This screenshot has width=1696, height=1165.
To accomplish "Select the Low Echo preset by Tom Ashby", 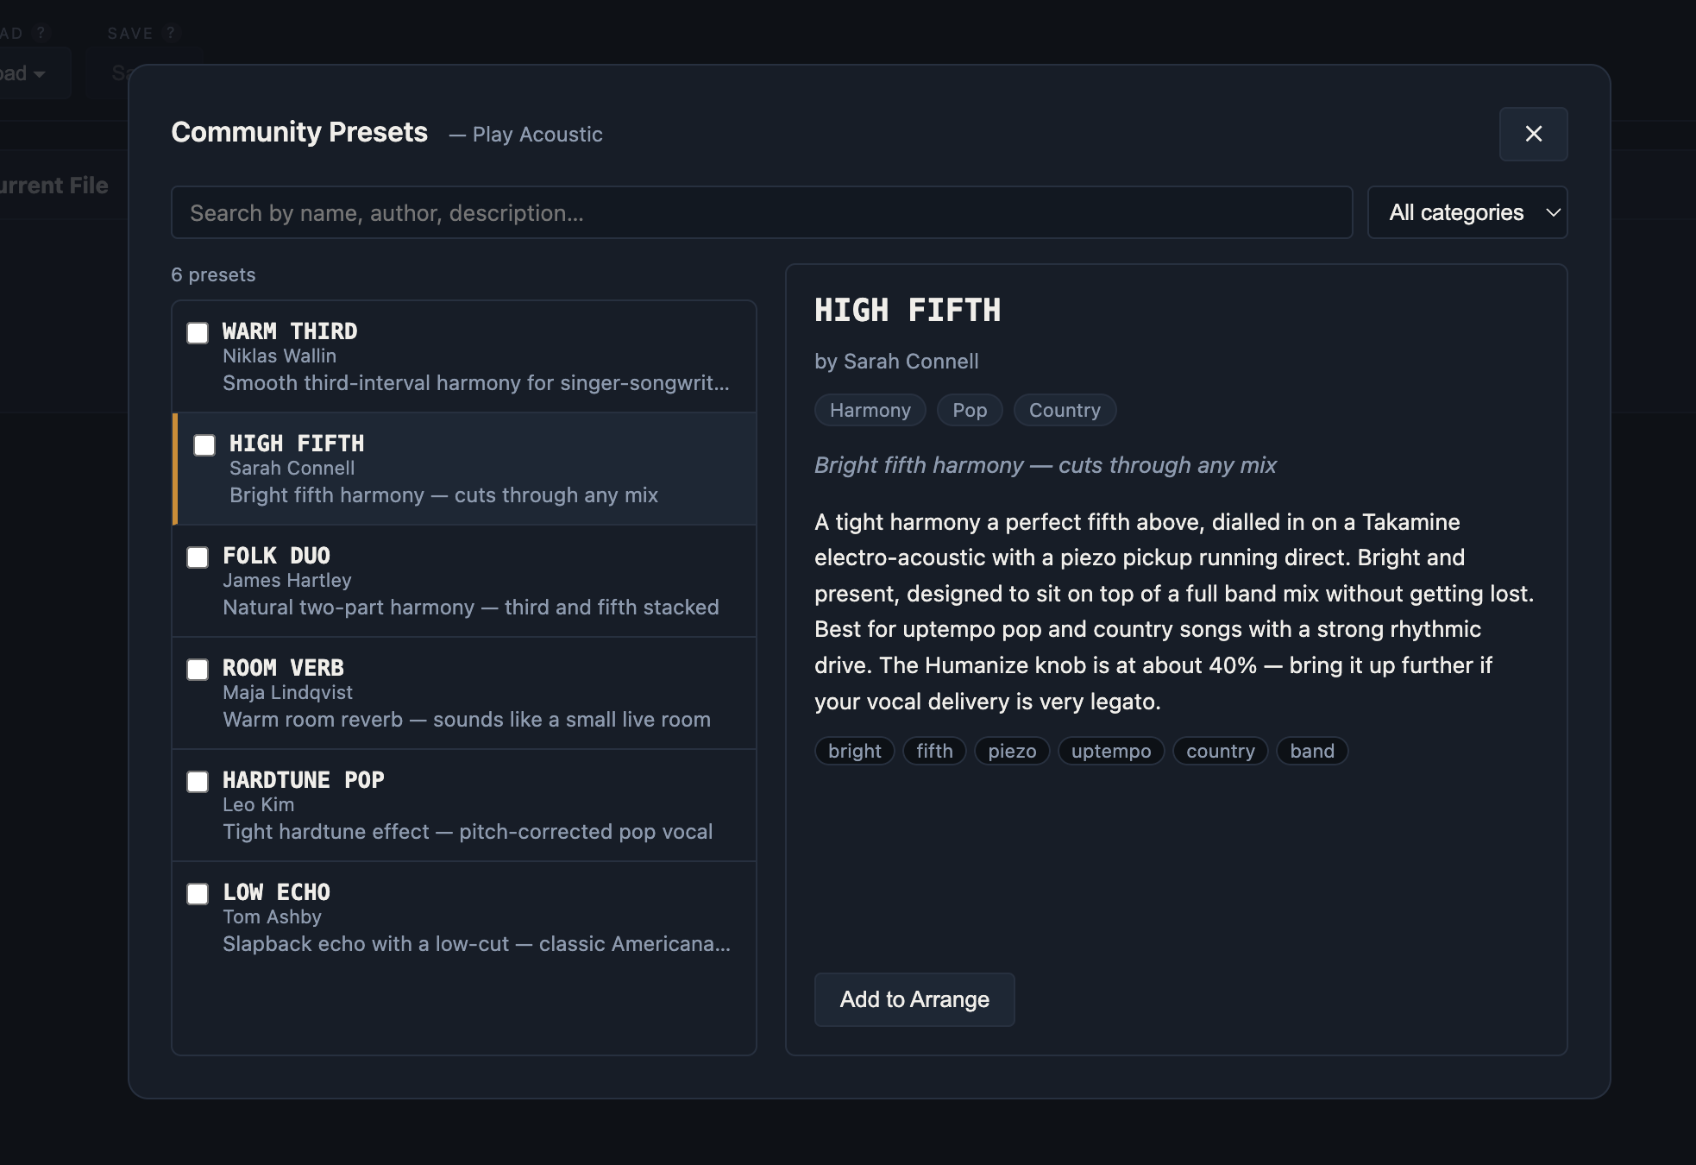I will coord(465,917).
